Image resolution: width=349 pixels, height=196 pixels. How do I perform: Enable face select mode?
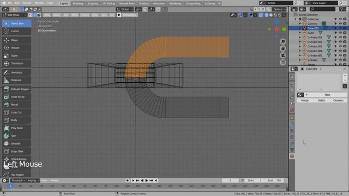coord(39,15)
